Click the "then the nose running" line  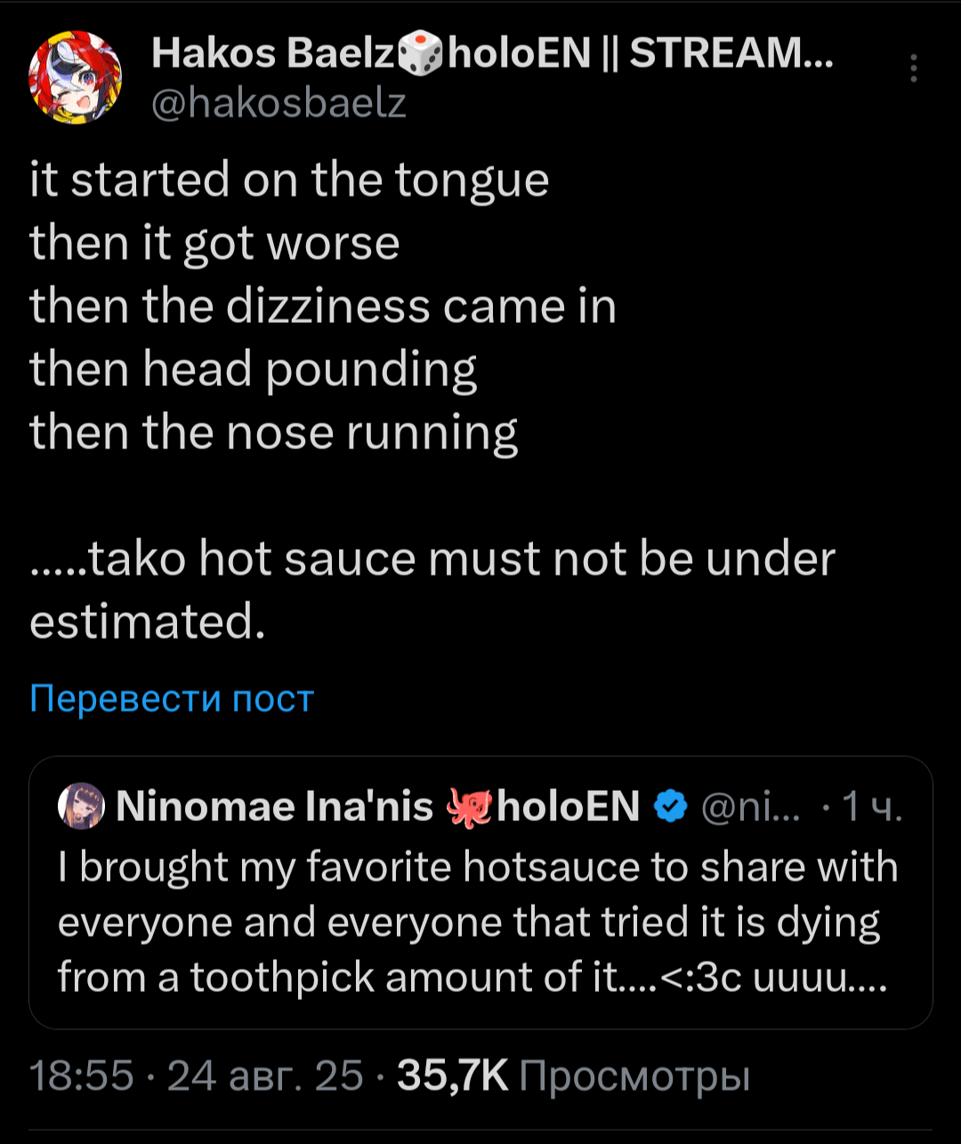point(273,432)
